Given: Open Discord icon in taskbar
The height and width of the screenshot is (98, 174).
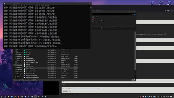Looking at the screenshot, I should [x=25, y=97].
